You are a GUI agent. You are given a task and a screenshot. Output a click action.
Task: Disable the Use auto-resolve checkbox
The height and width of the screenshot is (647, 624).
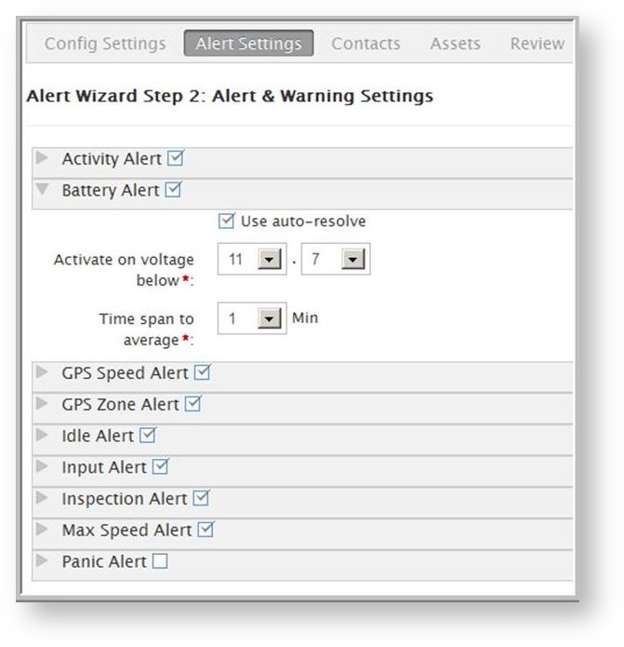[x=226, y=221]
